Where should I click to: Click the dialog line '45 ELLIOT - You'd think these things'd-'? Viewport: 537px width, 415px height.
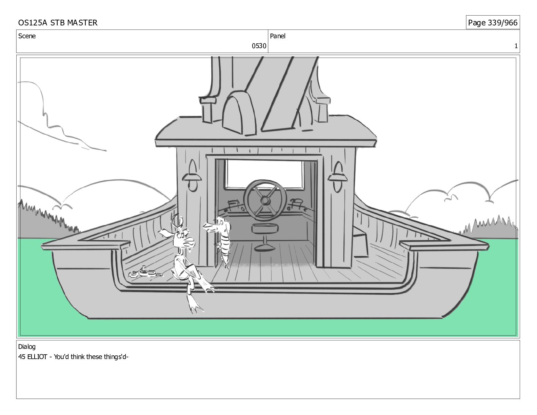[73, 357]
